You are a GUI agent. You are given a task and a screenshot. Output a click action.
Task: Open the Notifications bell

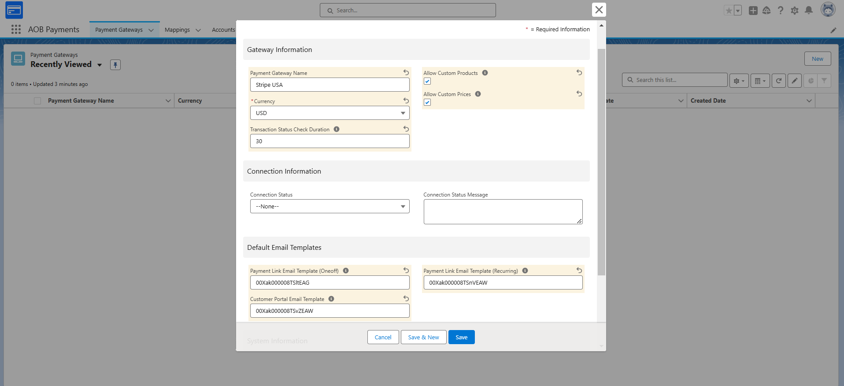tap(809, 11)
